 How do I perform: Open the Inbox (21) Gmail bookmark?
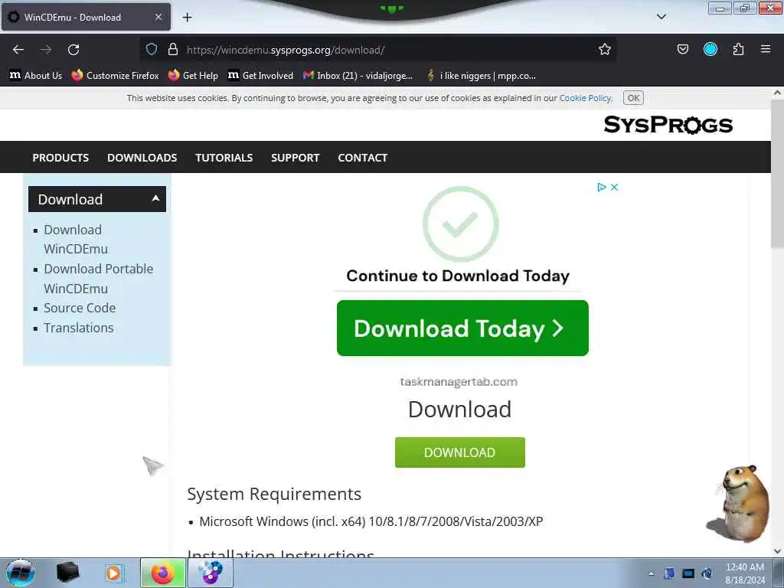pos(358,76)
